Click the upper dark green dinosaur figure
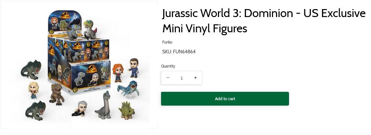 point(31,69)
